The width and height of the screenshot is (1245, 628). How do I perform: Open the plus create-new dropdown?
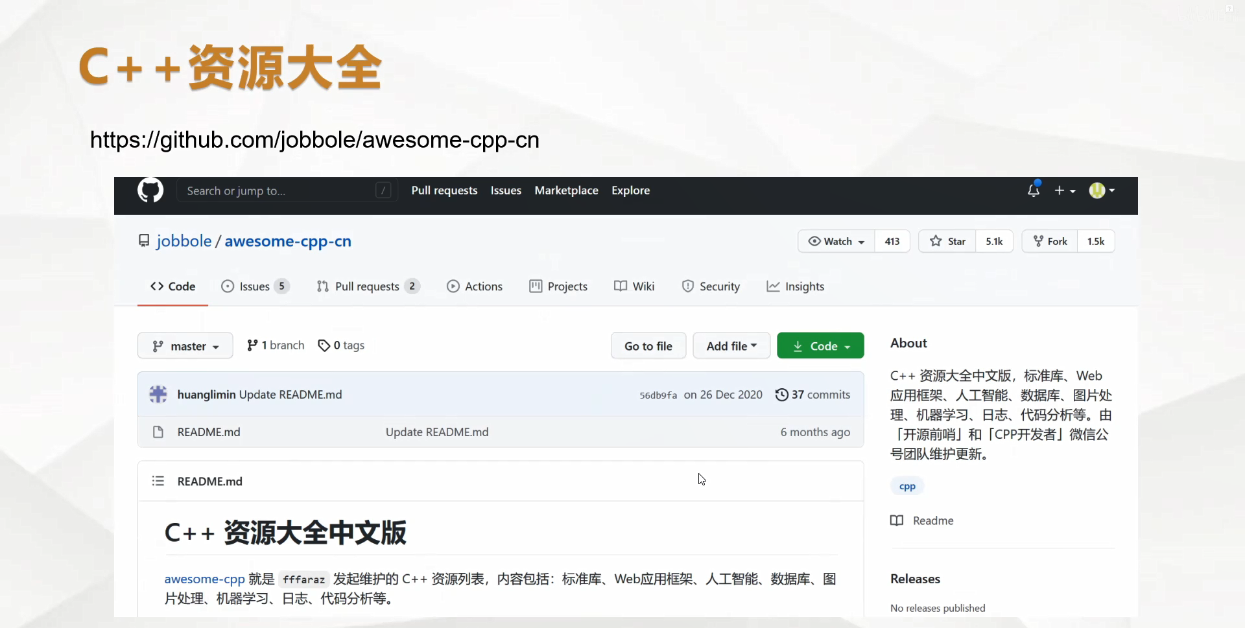pyautogui.click(x=1065, y=191)
